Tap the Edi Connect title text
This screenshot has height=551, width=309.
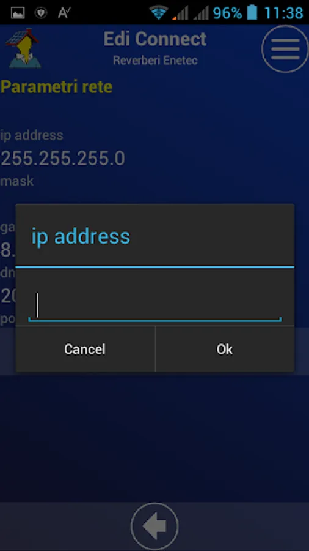point(155,39)
